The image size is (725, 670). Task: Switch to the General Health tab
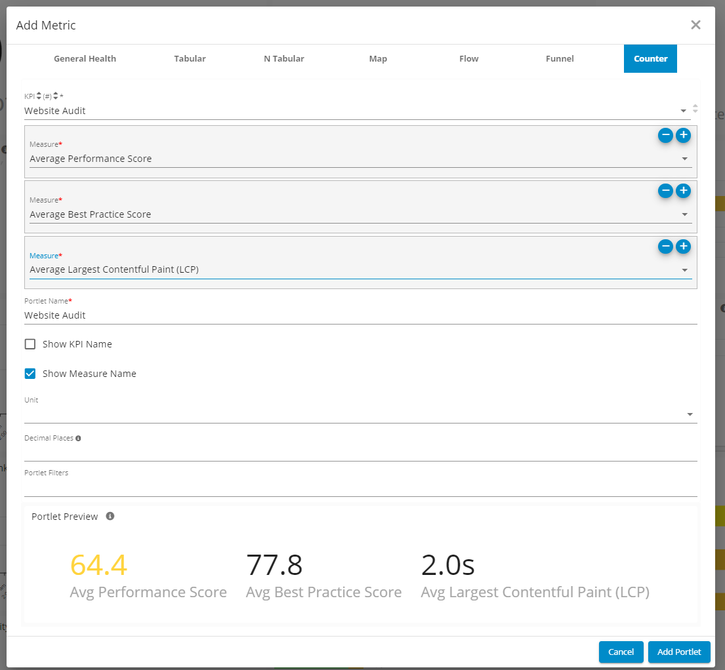[85, 59]
